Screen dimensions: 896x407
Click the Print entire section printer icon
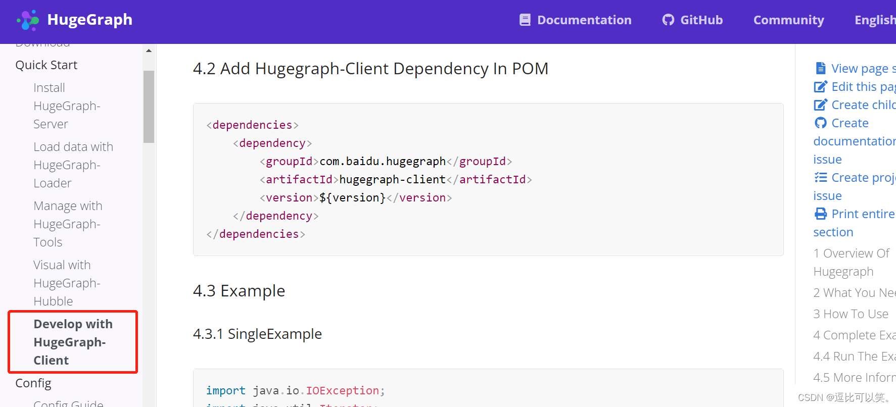click(821, 214)
